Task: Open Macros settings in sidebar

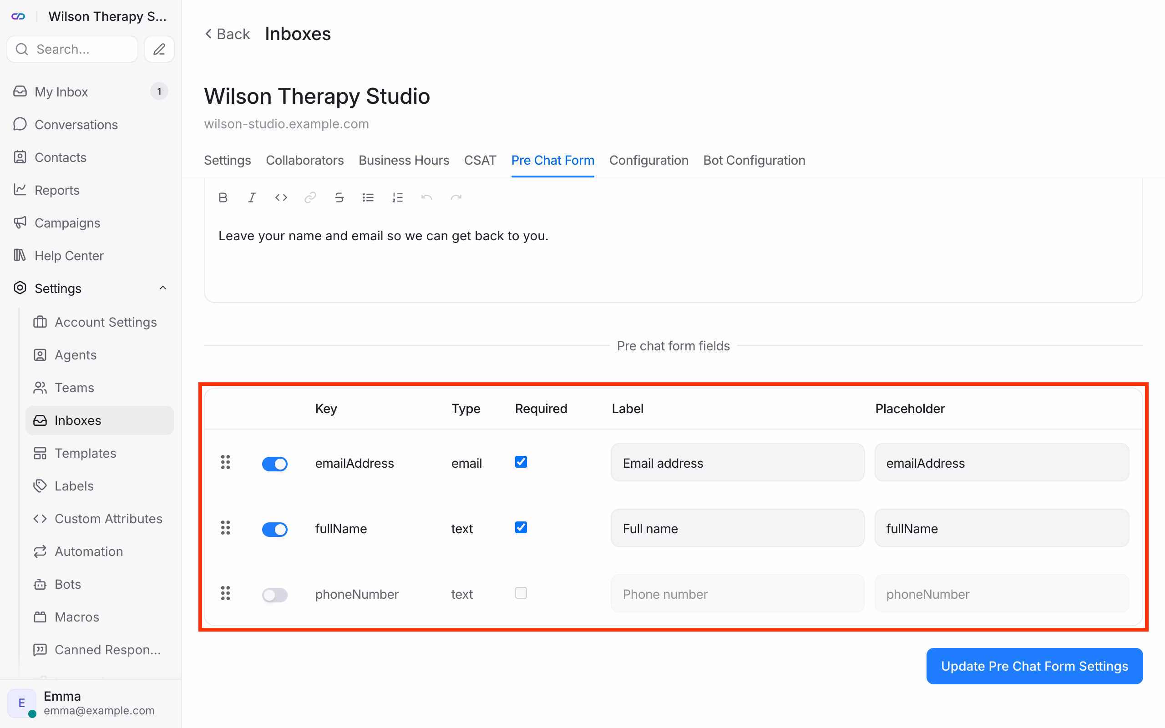Action: pos(99,617)
